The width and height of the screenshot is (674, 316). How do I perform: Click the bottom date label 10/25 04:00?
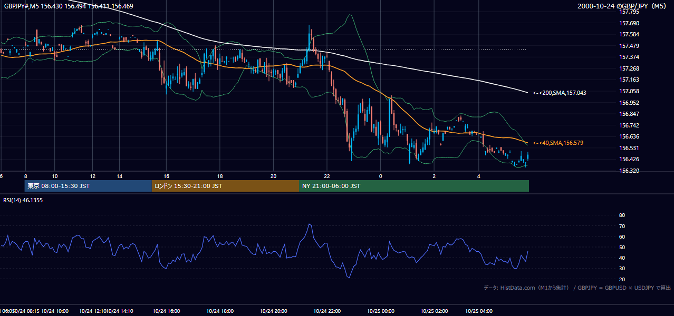pos(478,311)
